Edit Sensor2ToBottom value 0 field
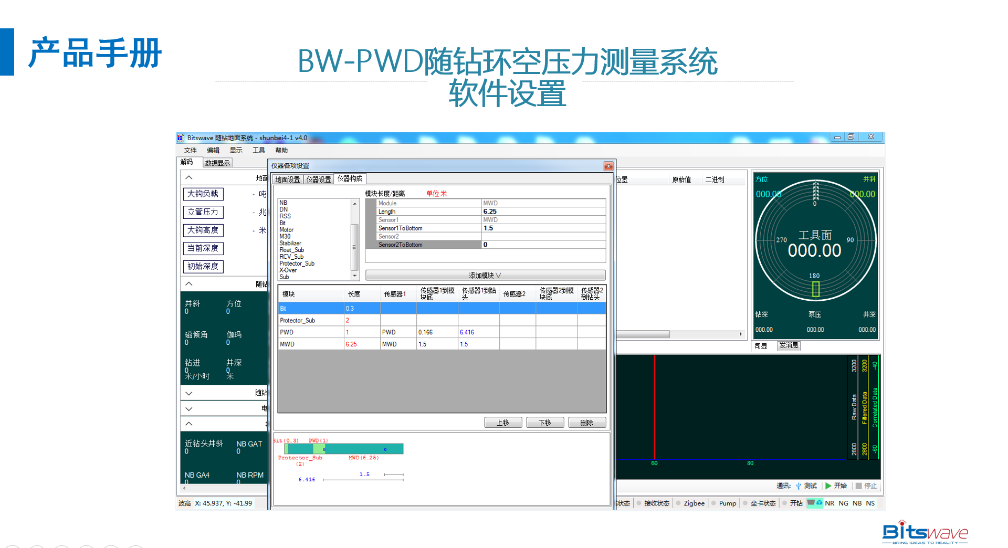The image size is (1008, 548). pyautogui.click(x=543, y=245)
